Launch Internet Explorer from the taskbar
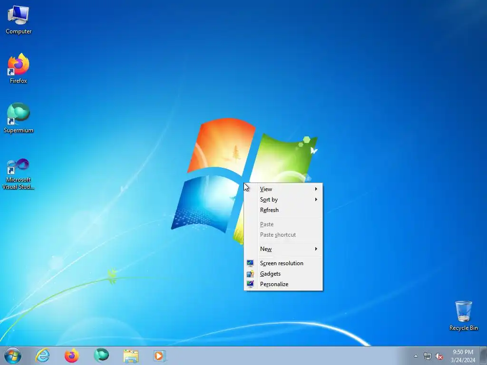Screen dimensions: 487x365 point(42,355)
